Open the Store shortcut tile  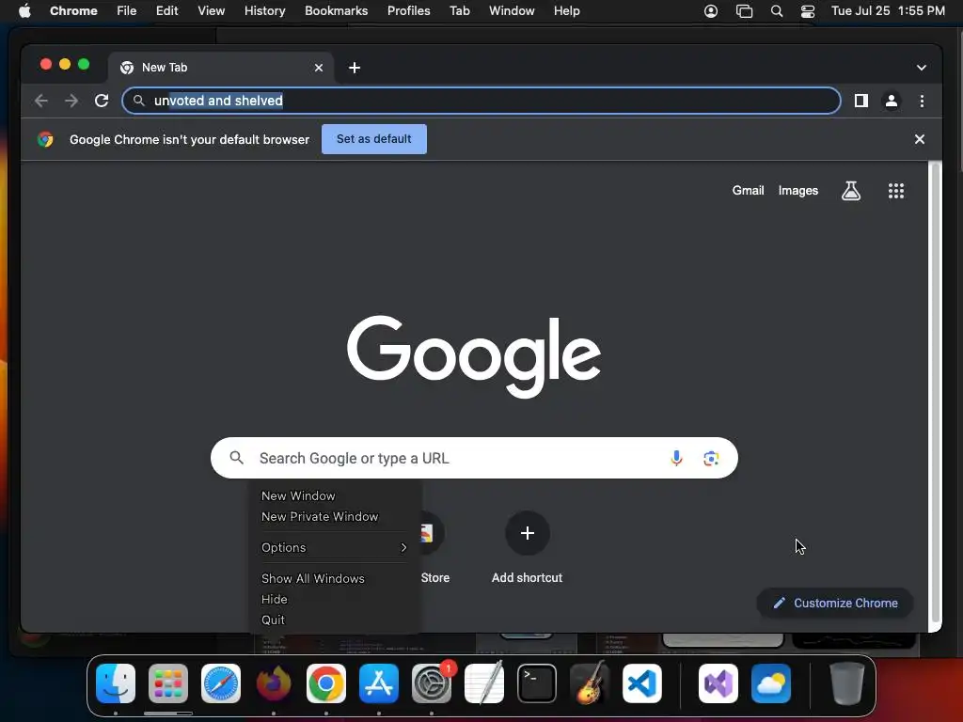432,546
